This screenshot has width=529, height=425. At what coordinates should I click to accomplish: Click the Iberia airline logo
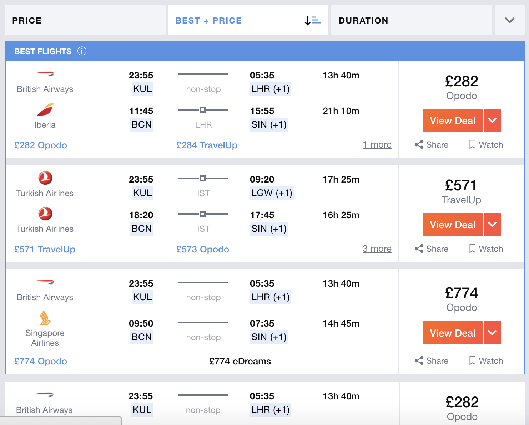click(x=45, y=110)
